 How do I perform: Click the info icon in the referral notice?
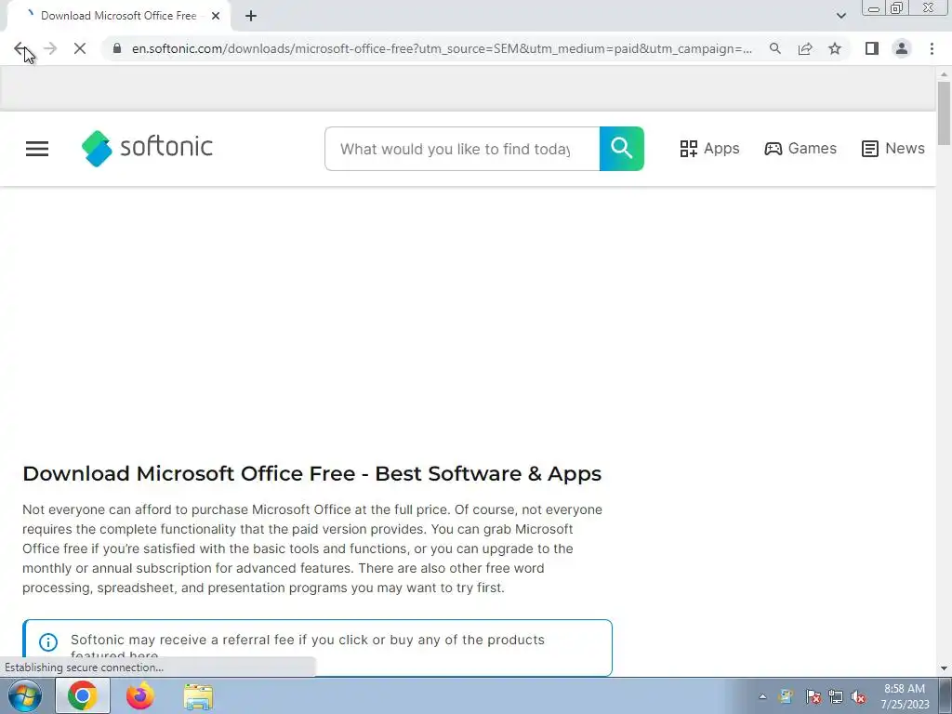click(x=48, y=641)
